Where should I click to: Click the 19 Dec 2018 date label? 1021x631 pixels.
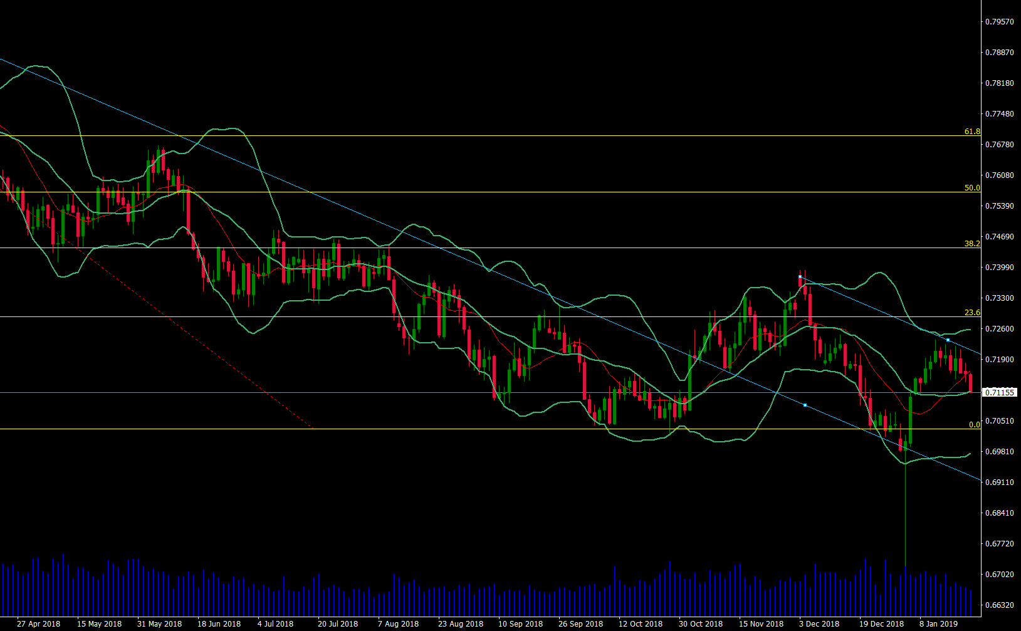(881, 624)
